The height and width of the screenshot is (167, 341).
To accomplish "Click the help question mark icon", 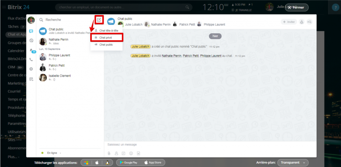I will (335, 8).
